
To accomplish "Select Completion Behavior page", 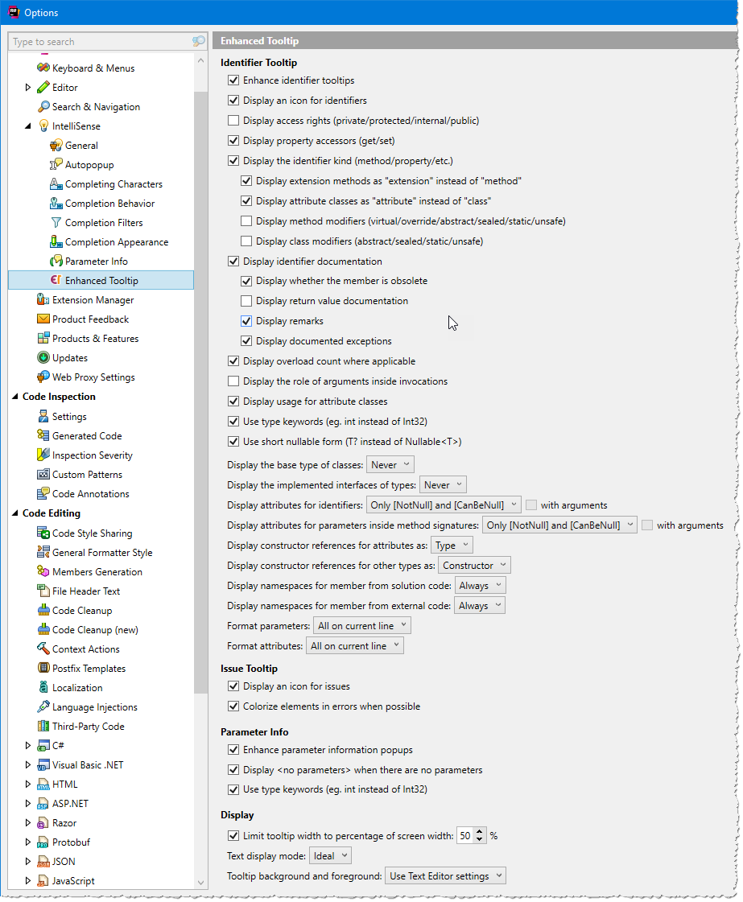I will point(110,204).
